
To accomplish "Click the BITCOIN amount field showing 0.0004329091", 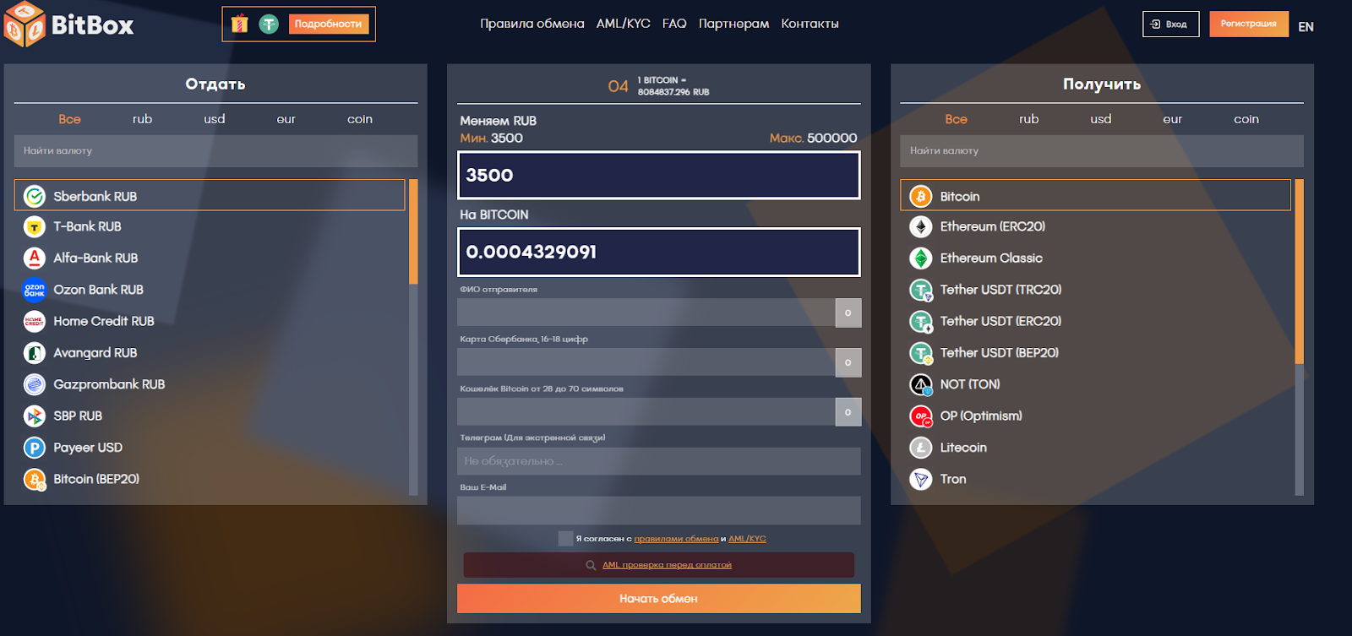I will click(659, 252).
